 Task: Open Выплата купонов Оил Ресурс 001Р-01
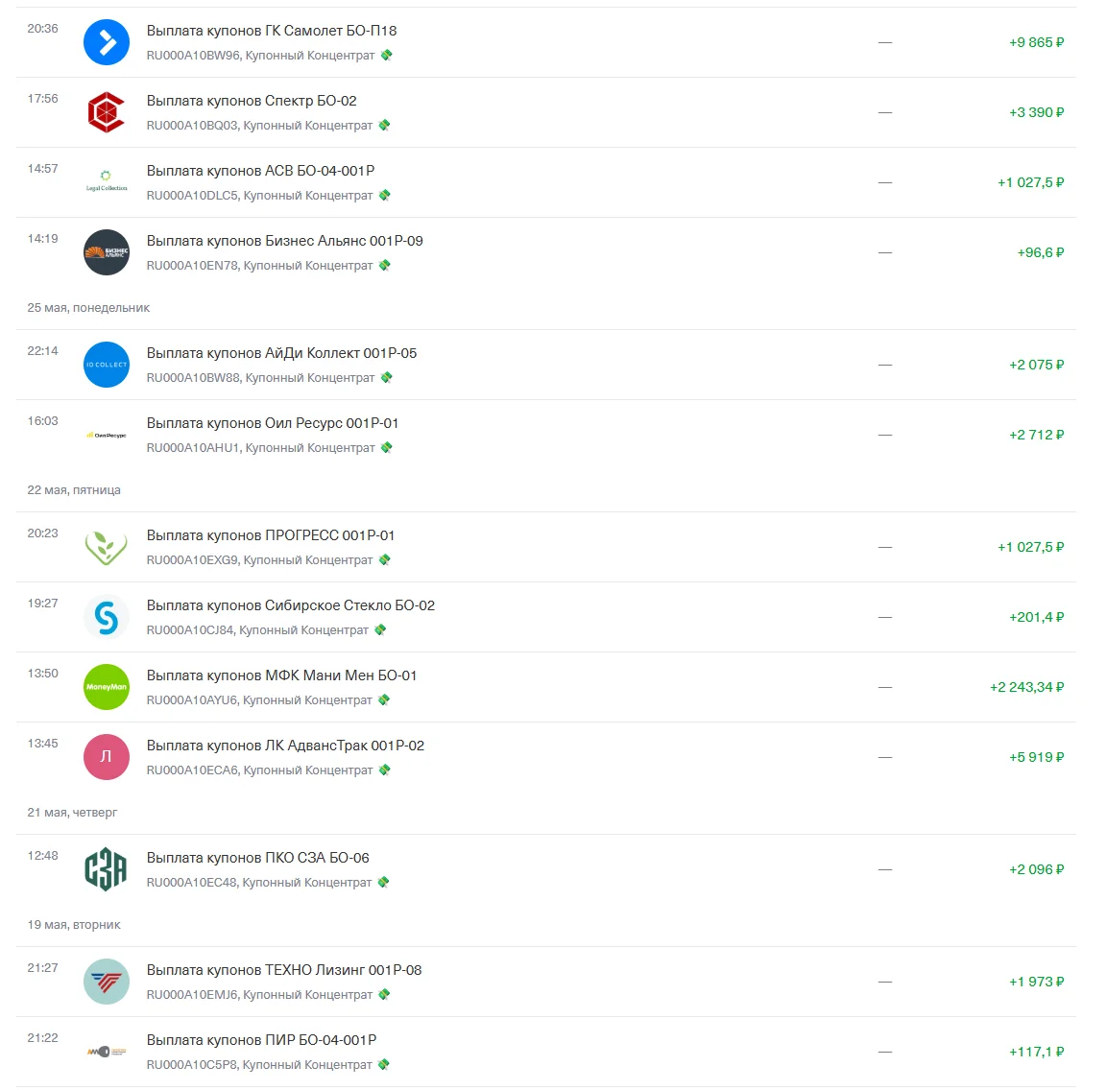pos(273,423)
